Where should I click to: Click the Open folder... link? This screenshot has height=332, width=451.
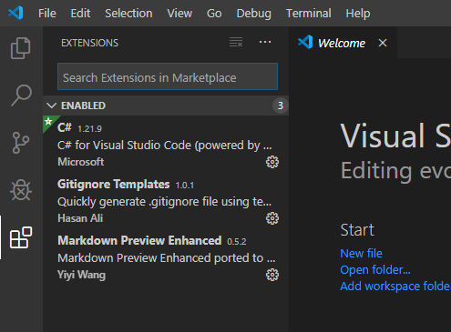(375, 269)
